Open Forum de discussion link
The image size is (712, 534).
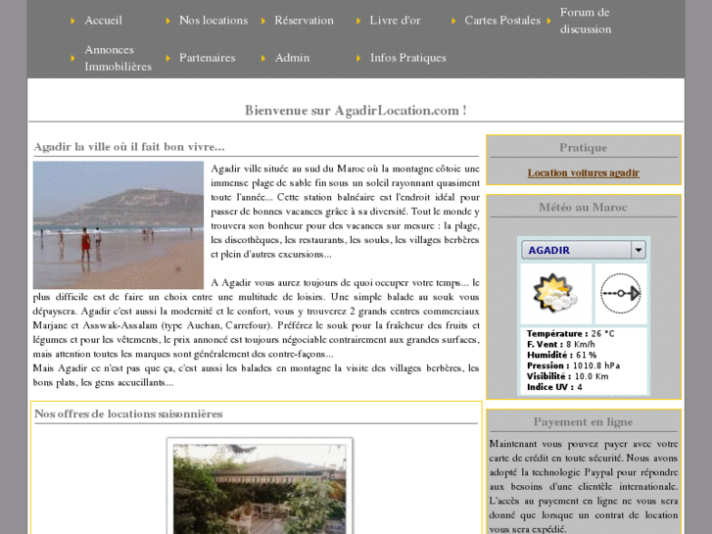click(x=586, y=21)
